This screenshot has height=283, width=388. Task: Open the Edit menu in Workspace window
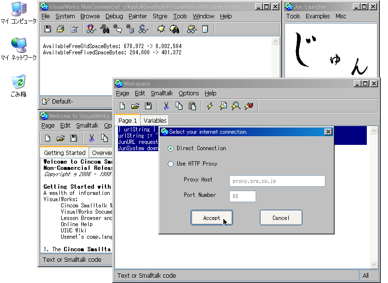(140, 93)
